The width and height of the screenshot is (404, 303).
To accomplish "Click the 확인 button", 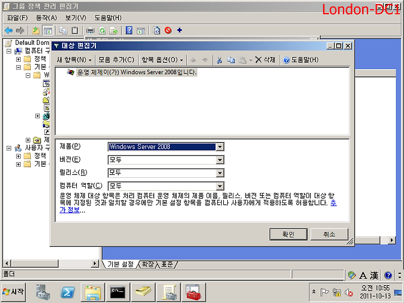I will pyautogui.click(x=288, y=234).
